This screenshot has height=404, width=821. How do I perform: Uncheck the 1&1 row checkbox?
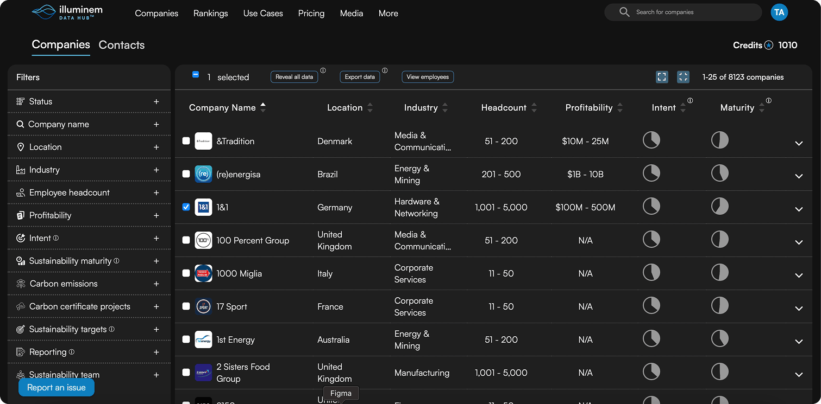click(186, 207)
